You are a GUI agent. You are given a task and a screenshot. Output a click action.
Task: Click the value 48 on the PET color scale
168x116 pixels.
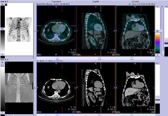pos(157,31)
